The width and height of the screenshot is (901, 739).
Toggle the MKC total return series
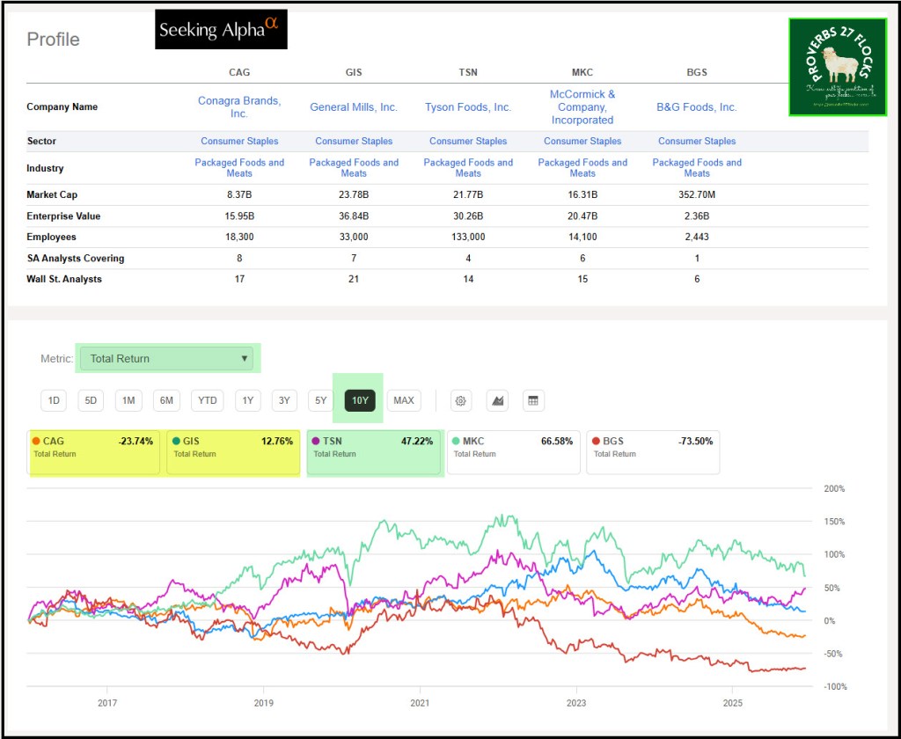pyautogui.click(x=513, y=452)
